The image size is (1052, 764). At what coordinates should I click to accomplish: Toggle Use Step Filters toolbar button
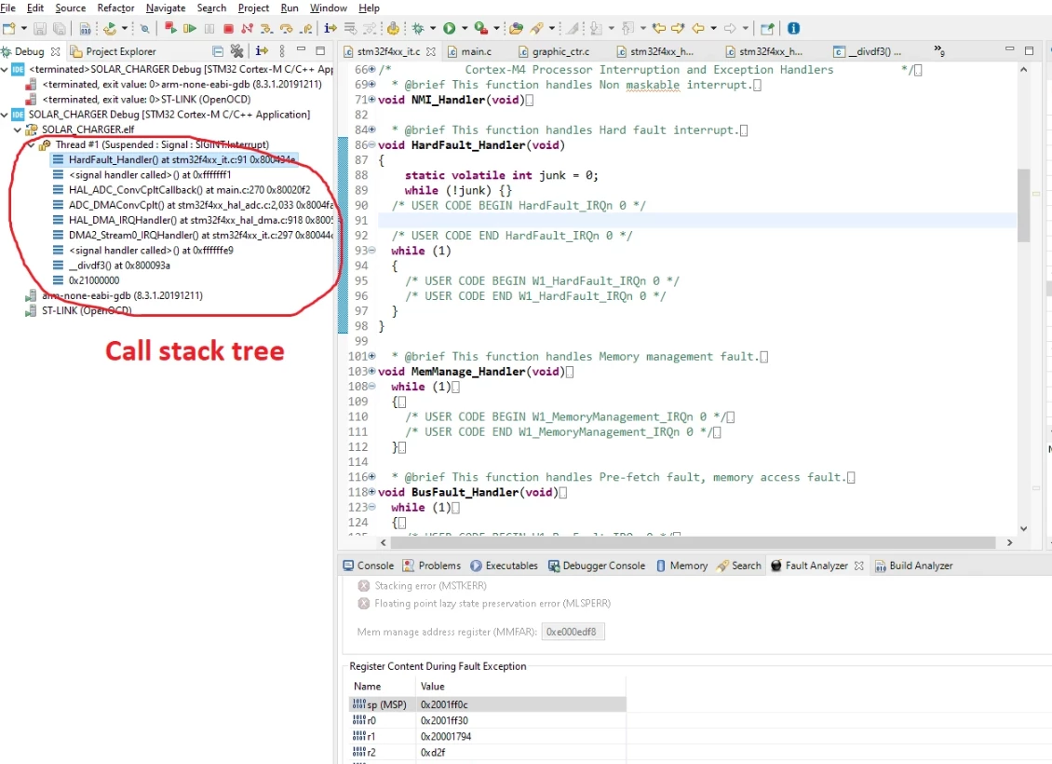pyautogui.click(x=371, y=28)
